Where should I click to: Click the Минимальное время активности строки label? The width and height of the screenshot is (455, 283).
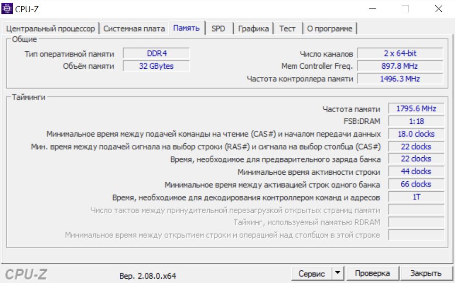coord(309,172)
